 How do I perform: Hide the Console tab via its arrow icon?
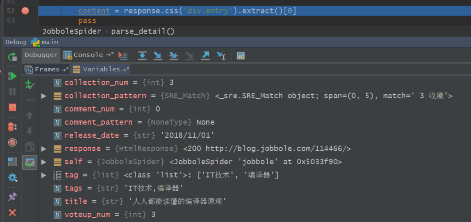(110, 54)
